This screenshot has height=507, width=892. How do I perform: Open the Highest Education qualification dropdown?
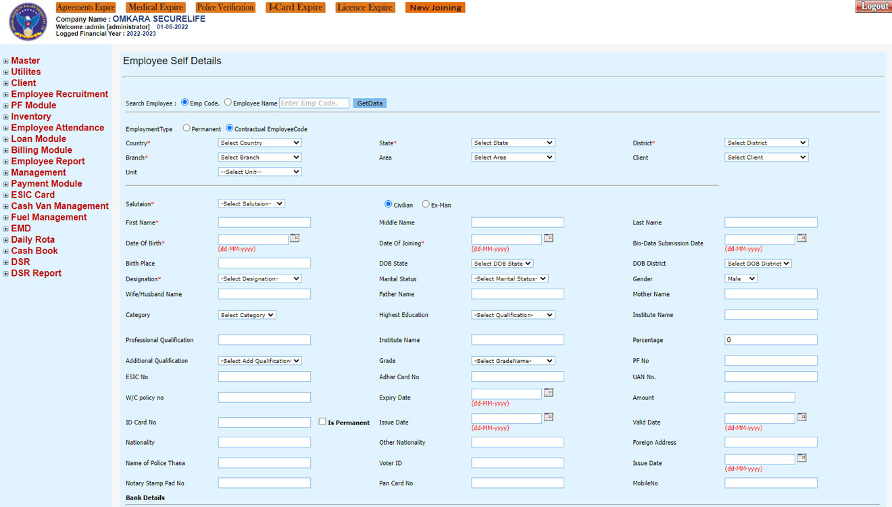(513, 315)
